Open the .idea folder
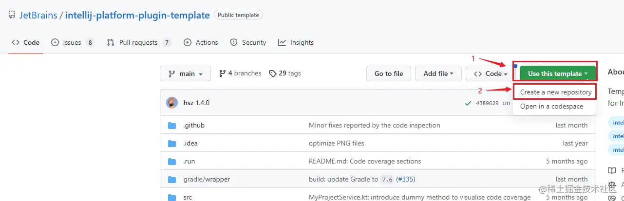624x201 pixels. point(190,144)
